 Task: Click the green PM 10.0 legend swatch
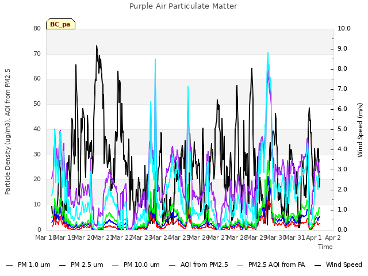coord(116,266)
